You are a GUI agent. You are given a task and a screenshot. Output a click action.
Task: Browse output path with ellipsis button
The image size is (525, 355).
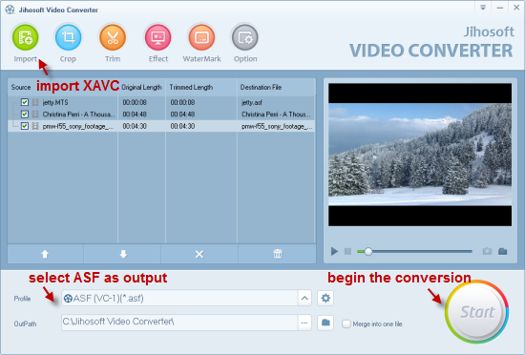click(304, 323)
